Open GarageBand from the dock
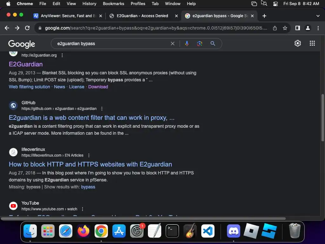Viewport: 325px width, 244px height. pyautogui.click(x=190, y=231)
